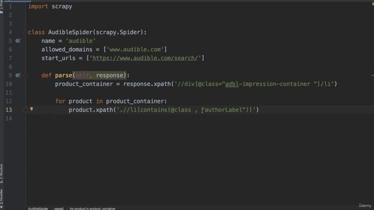Click 'response.xpath' call on line 10
The image size is (374, 210).
tap(147, 84)
